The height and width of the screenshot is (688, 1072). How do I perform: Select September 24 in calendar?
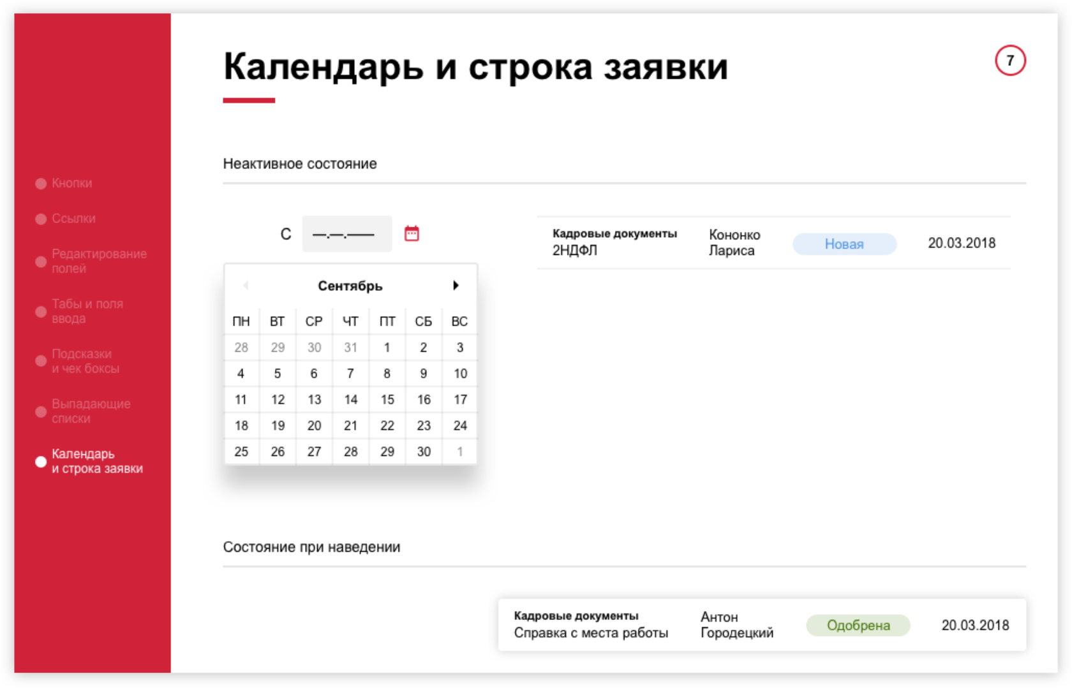pos(460,426)
